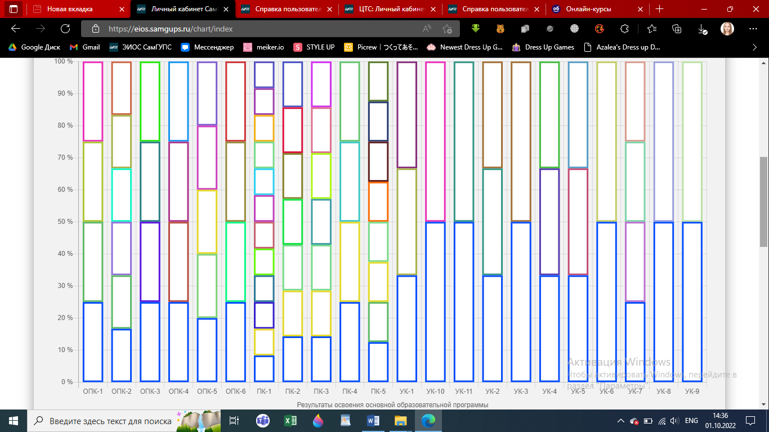This screenshot has width=769, height=432.
Task: Click the blue bottom segment of ОПК-1
Action: [93, 342]
